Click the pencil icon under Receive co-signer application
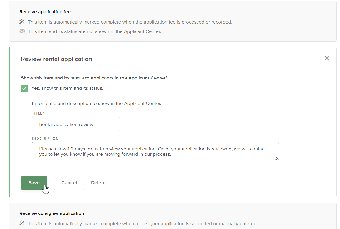The image size is (340, 229). [x=22, y=223]
